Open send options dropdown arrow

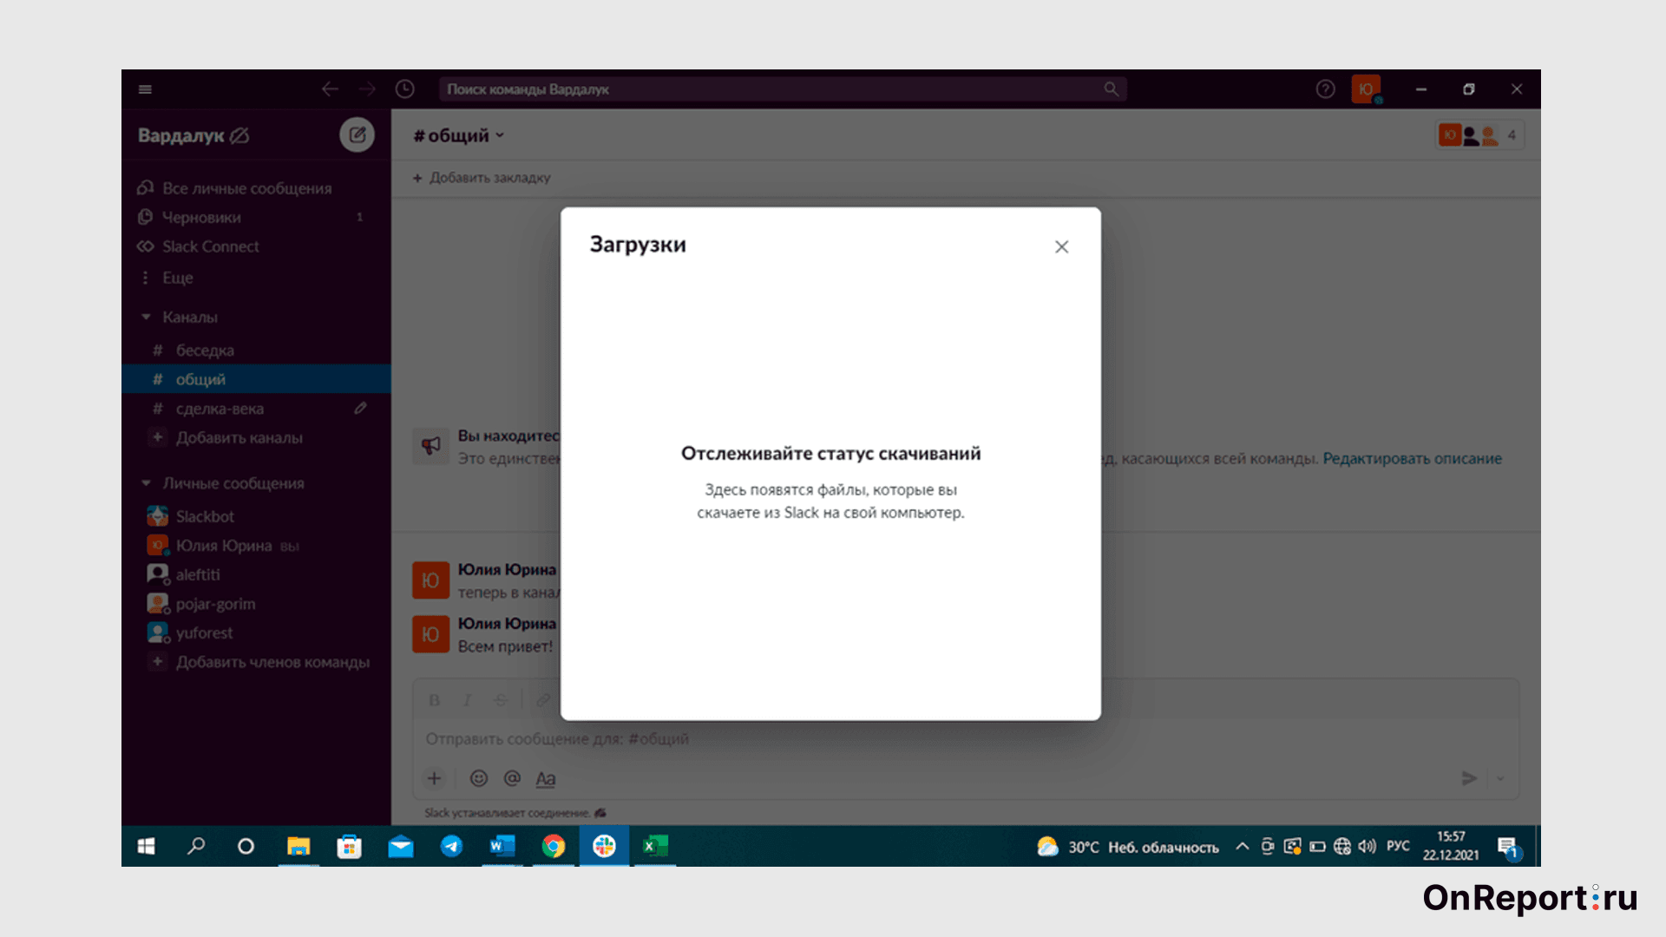[1500, 778]
